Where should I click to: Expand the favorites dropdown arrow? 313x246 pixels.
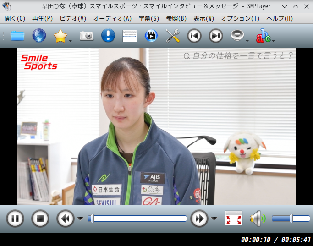[x=70, y=41]
